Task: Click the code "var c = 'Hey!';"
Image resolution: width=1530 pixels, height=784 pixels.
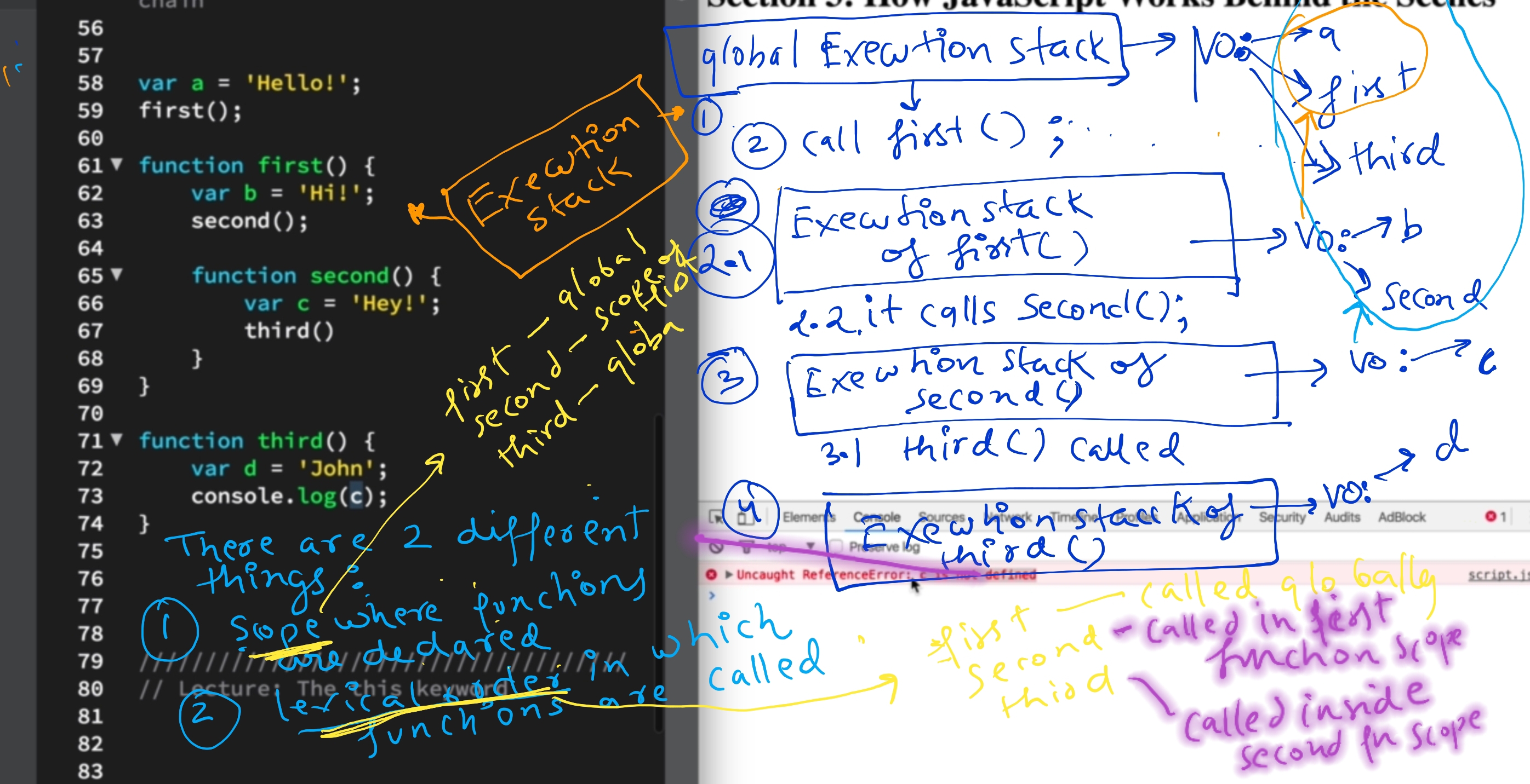Action: point(342,303)
